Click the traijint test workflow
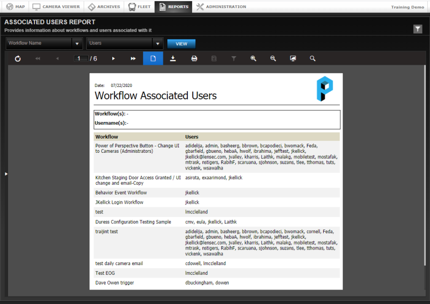The height and width of the screenshot is (304, 430). point(106,232)
